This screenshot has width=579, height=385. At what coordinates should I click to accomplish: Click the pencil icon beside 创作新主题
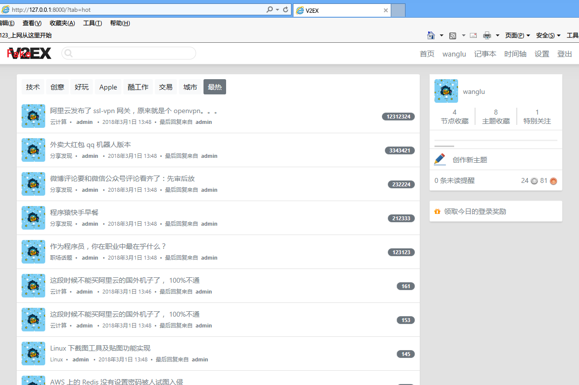pos(439,159)
